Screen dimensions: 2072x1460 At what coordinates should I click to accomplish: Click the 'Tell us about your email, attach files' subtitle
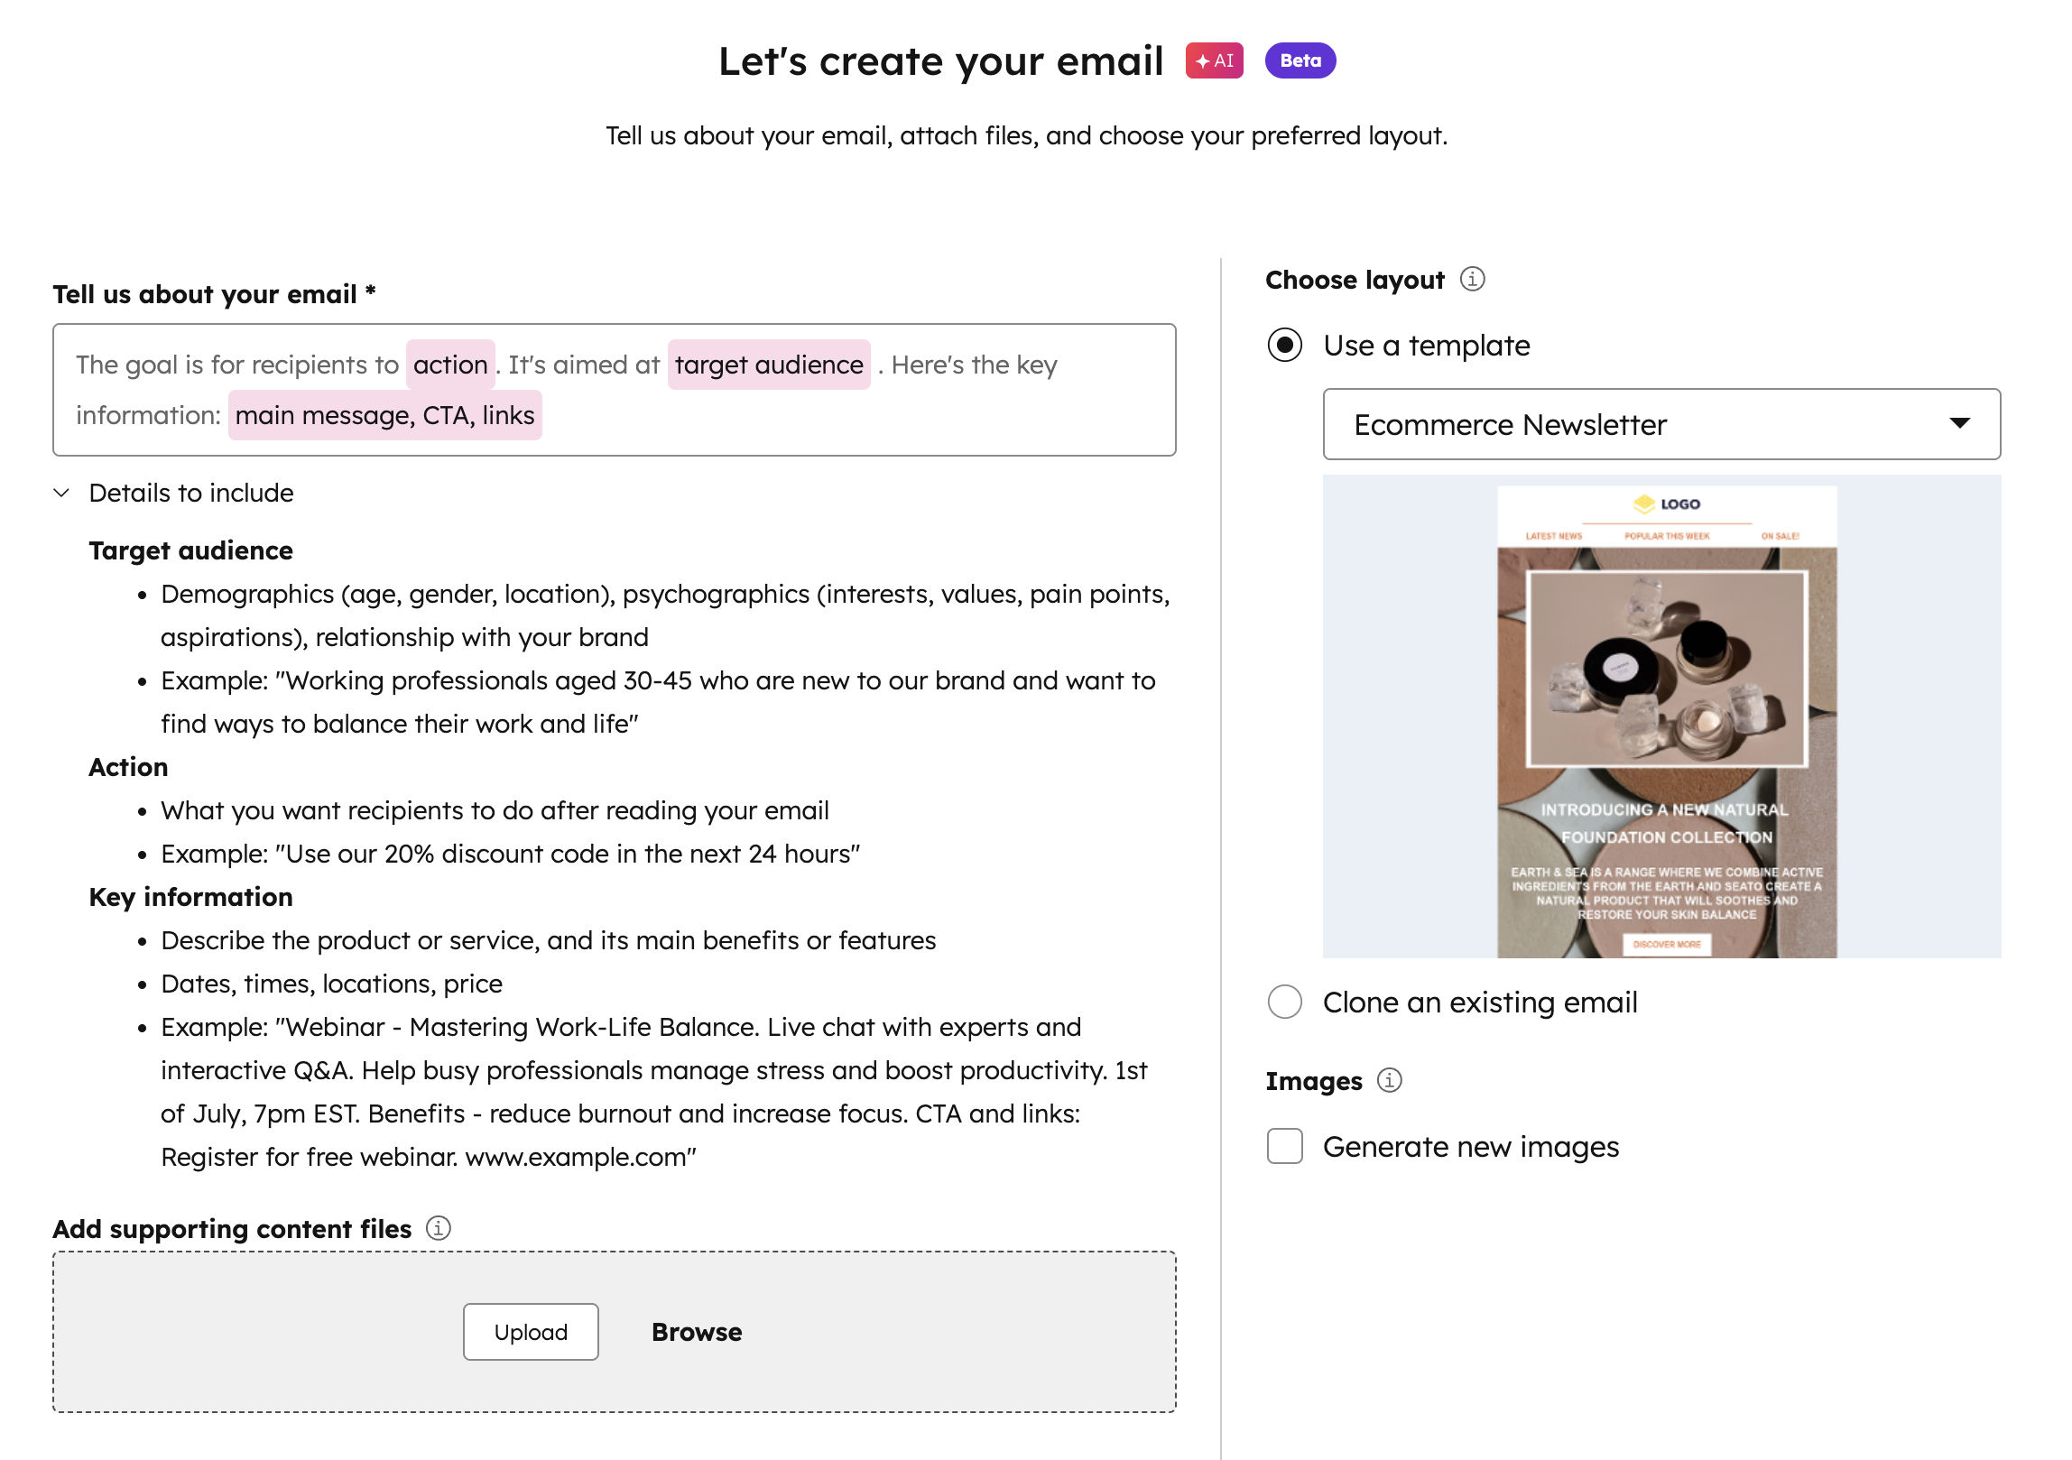click(1026, 135)
